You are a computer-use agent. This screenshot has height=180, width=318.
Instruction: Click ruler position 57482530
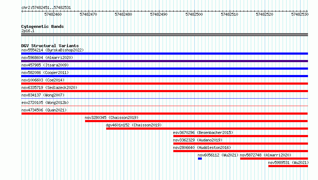coord(300,14)
